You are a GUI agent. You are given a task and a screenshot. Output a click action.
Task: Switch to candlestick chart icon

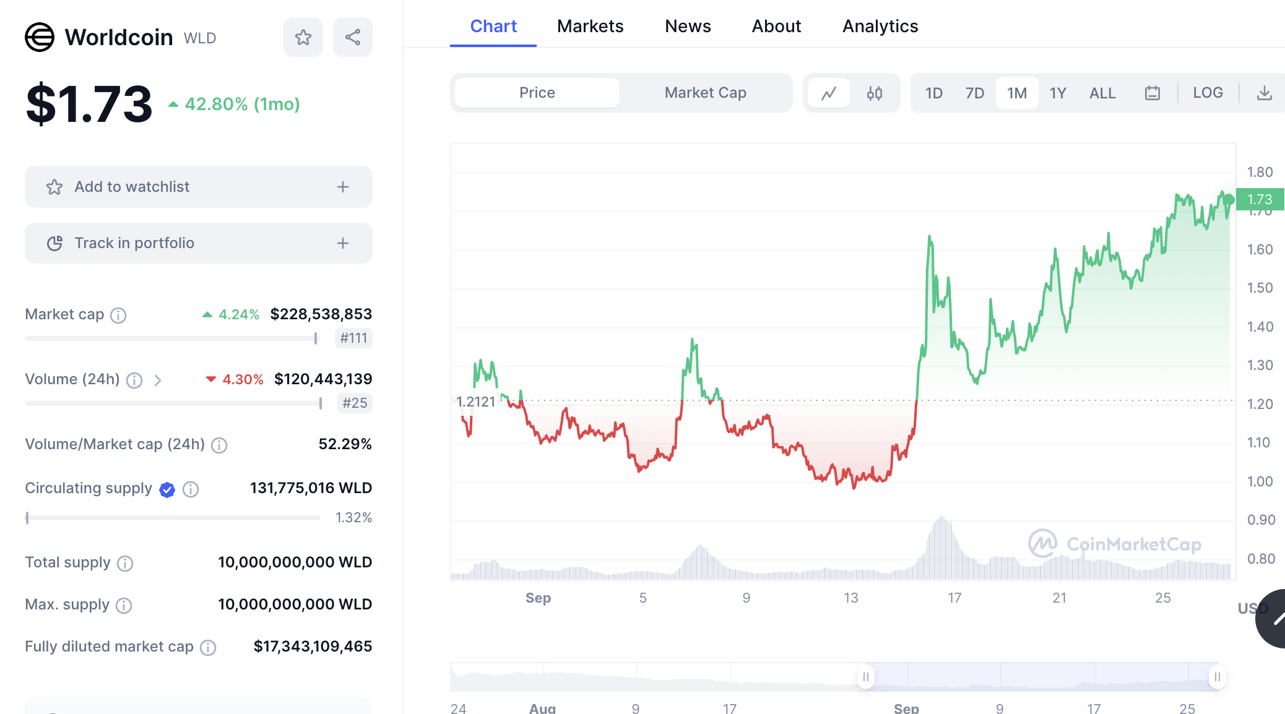tap(875, 93)
